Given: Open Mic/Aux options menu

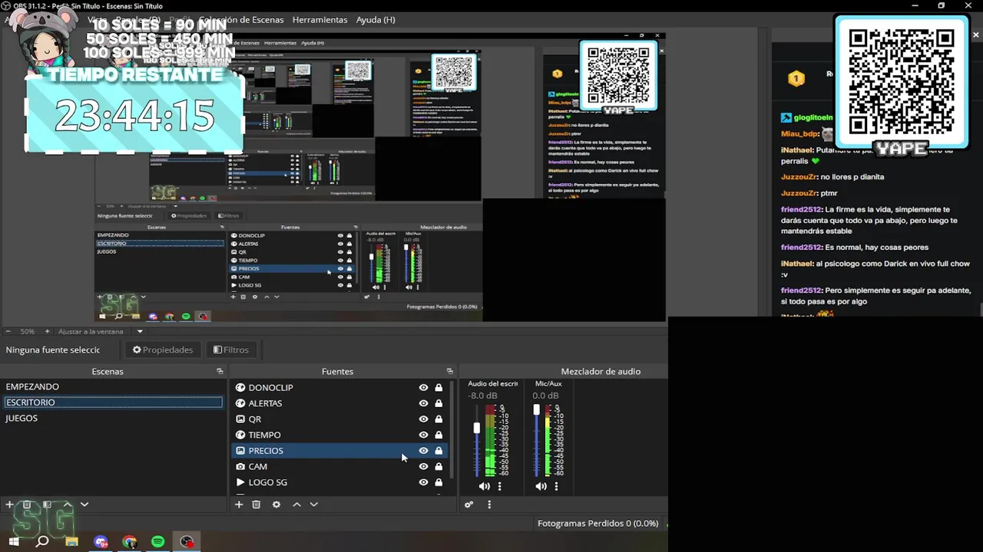Looking at the screenshot, I should [556, 486].
